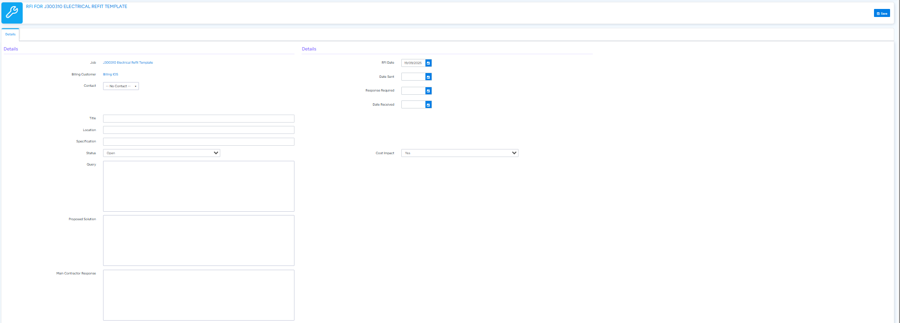
Task: Click into the Location text field
Action: 199,130
